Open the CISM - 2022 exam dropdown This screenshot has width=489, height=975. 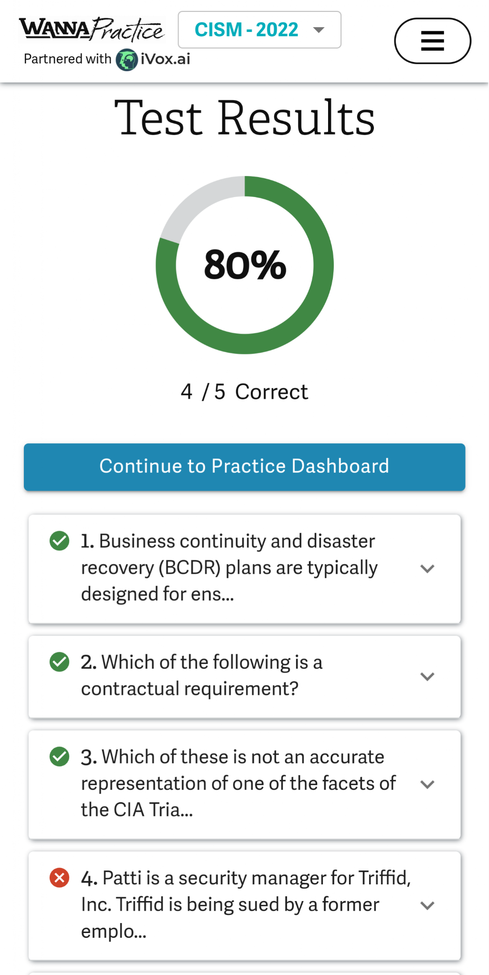tap(259, 30)
